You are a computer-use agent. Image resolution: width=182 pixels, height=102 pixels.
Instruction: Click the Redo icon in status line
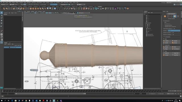pyautogui.click(x=17, y=5)
